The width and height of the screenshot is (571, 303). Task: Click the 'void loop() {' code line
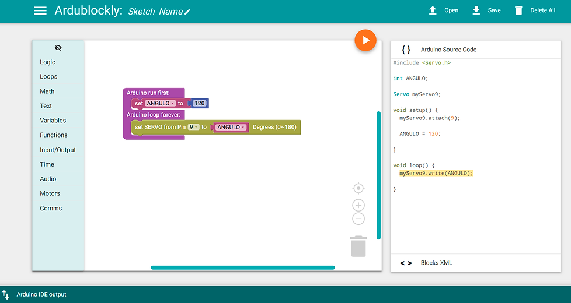[414, 165]
